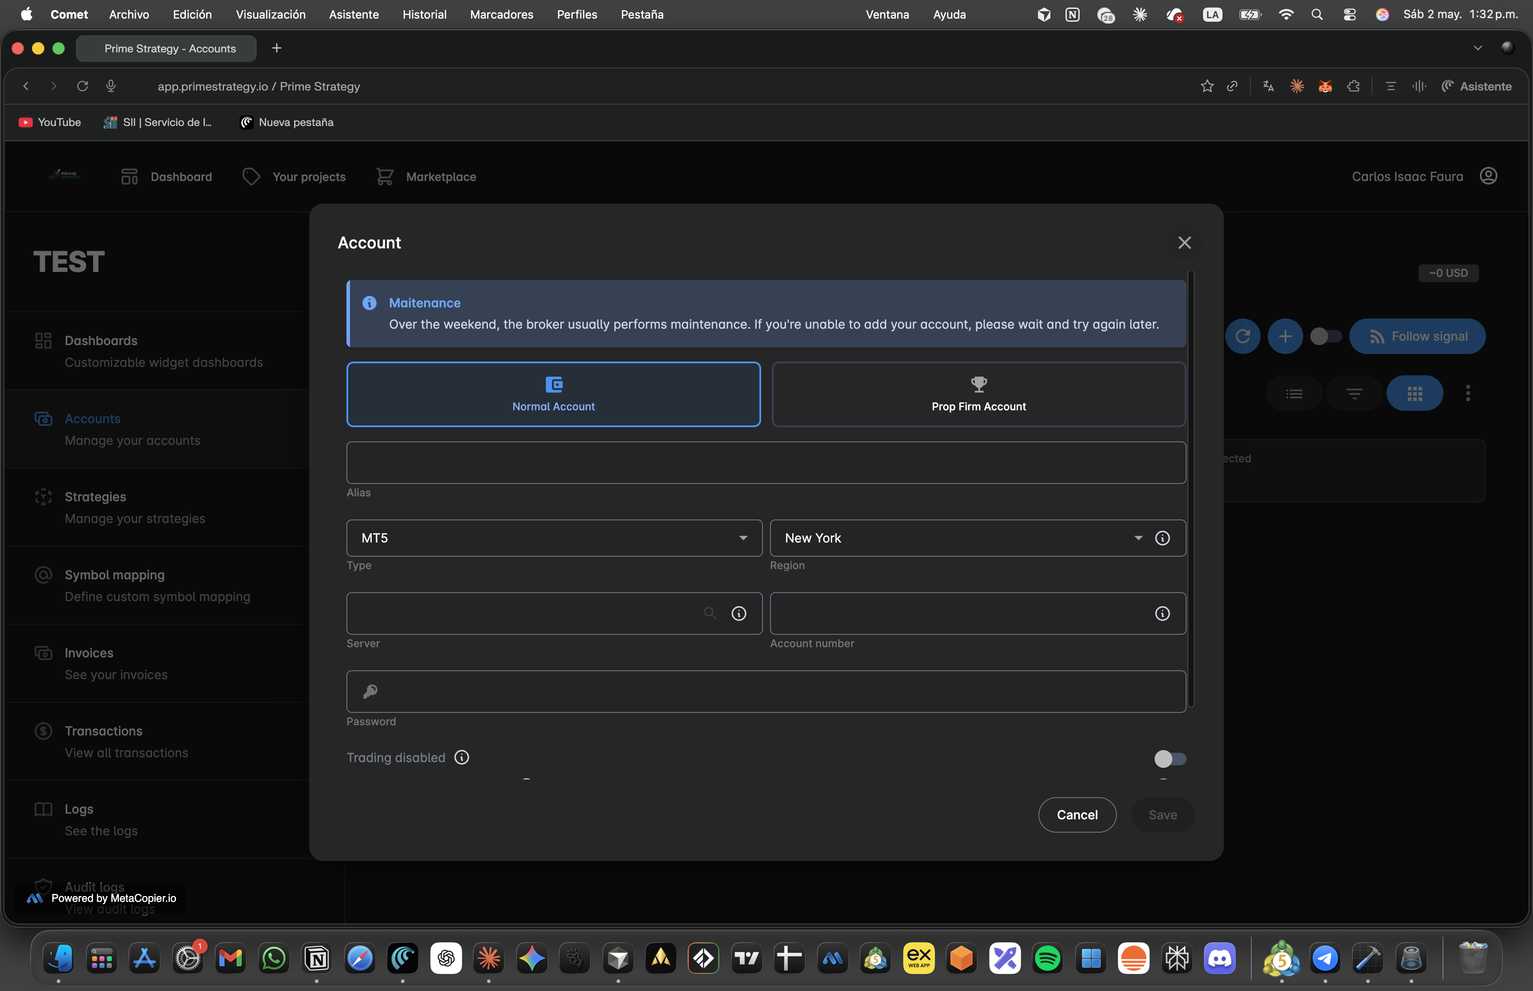Click the add account plus button
The width and height of the screenshot is (1533, 991).
[x=1285, y=336]
